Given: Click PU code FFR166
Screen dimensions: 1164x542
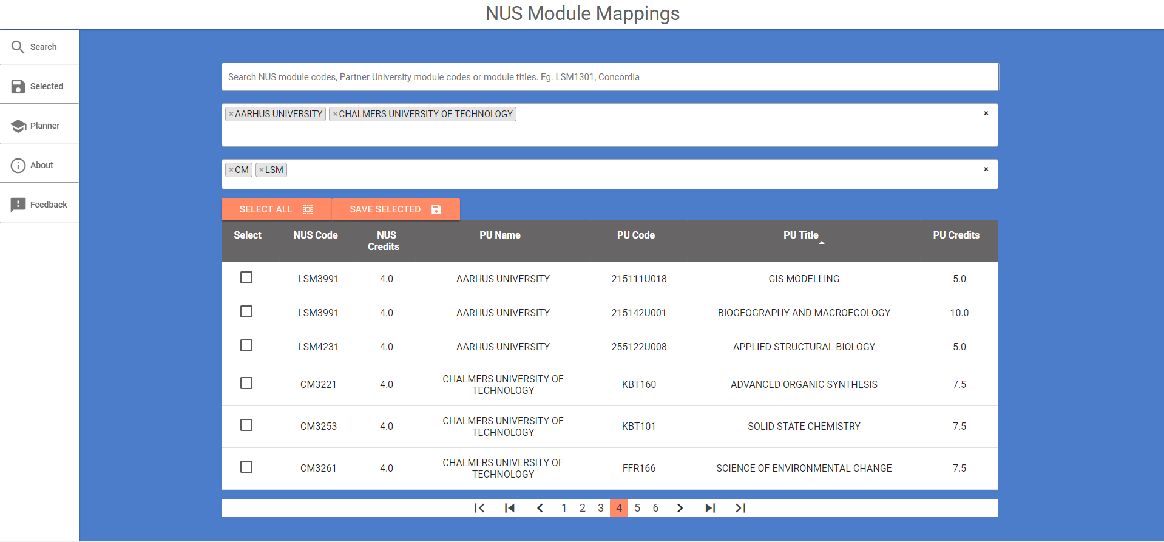Looking at the screenshot, I should coord(639,469).
